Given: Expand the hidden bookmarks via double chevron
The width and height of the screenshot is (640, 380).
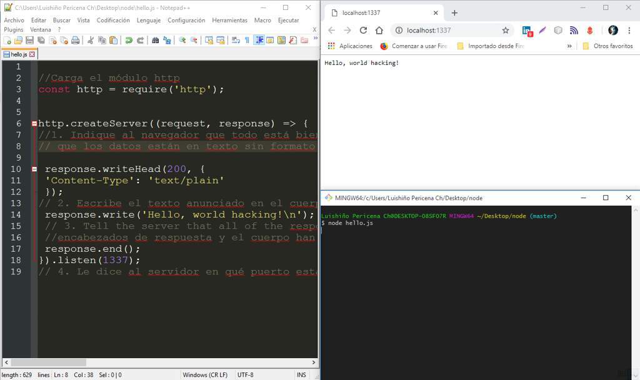Looking at the screenshot, I should click(x=570, y=46).
